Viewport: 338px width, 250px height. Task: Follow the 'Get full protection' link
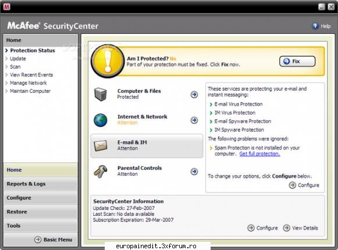coord(259,154)
